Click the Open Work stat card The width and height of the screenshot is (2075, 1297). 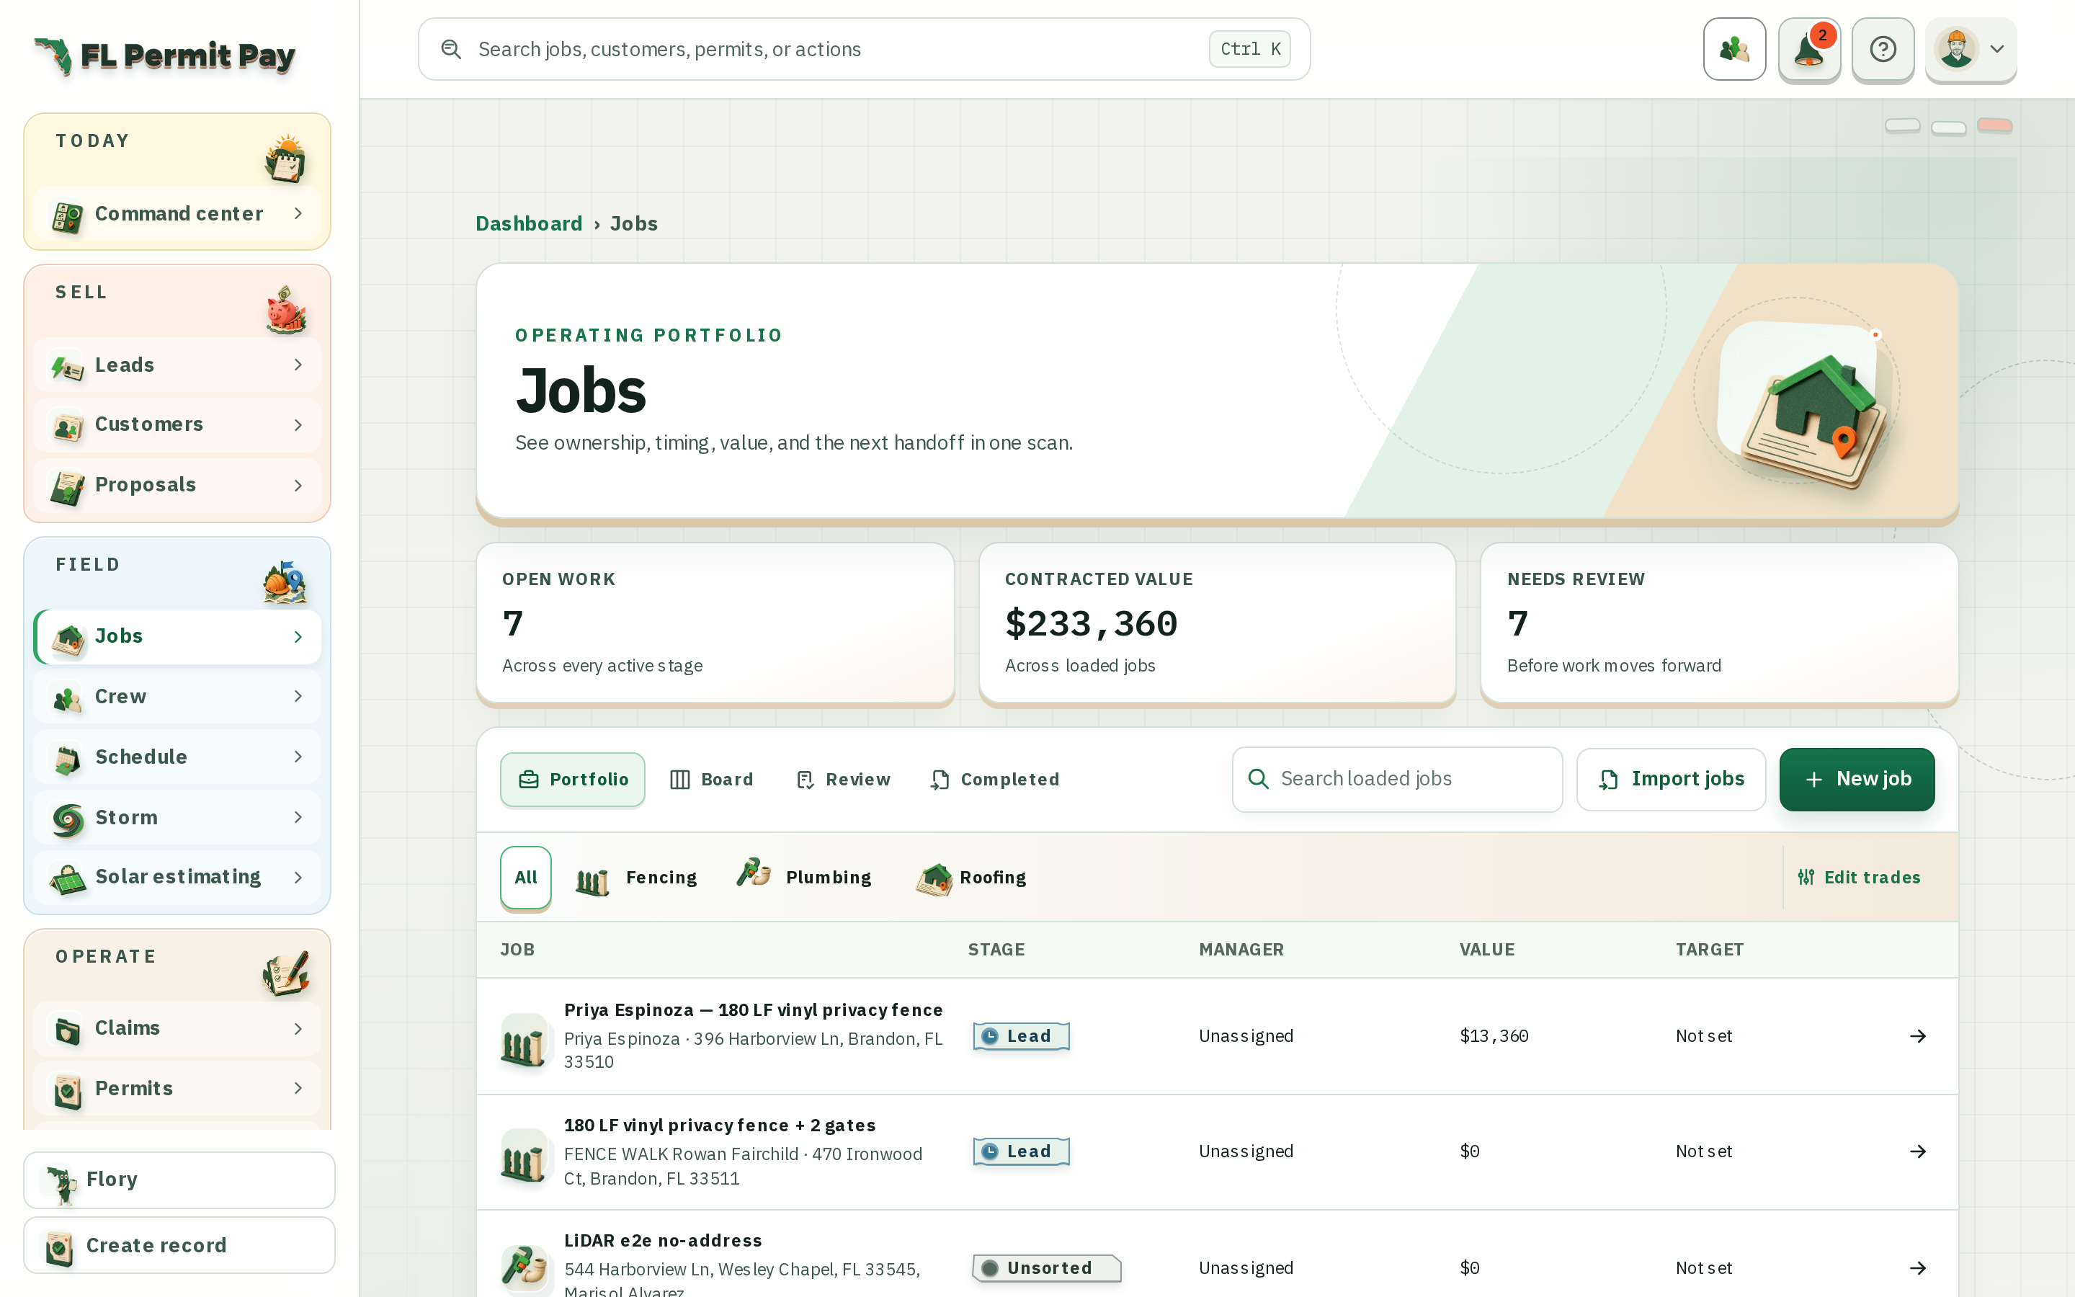[715, 625]
